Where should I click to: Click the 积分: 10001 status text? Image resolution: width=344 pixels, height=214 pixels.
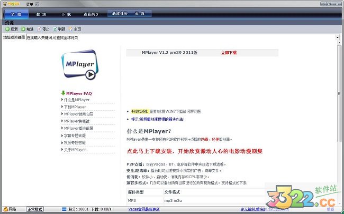pyautogui.click(x=78, y=209)
